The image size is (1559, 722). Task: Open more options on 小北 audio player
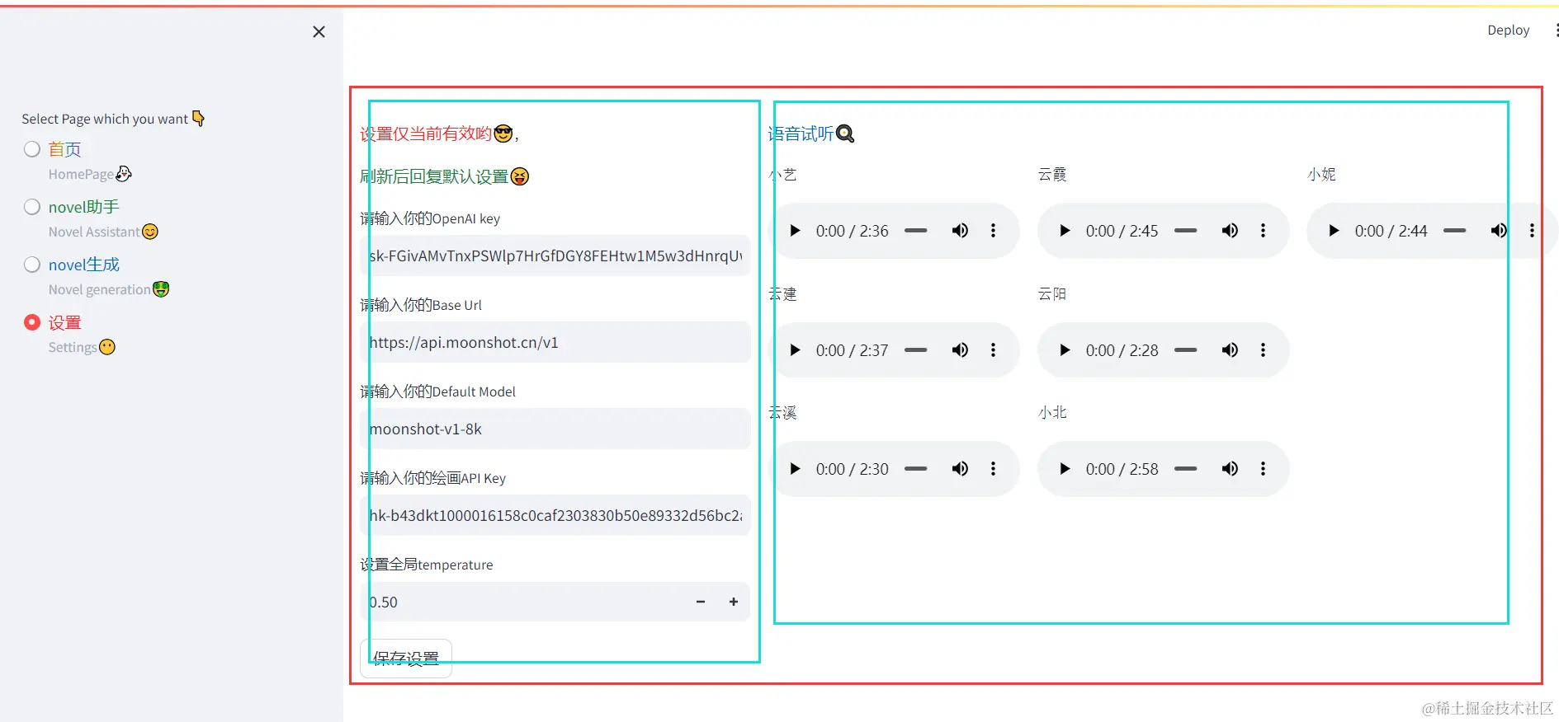[1263, 469]
